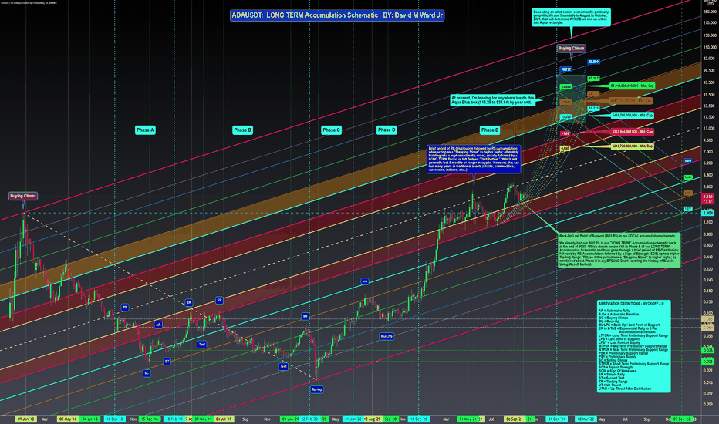The width and height of the screenshot is (719, 424).
Task: Select the Phase D label
Action: pos(387,130)
